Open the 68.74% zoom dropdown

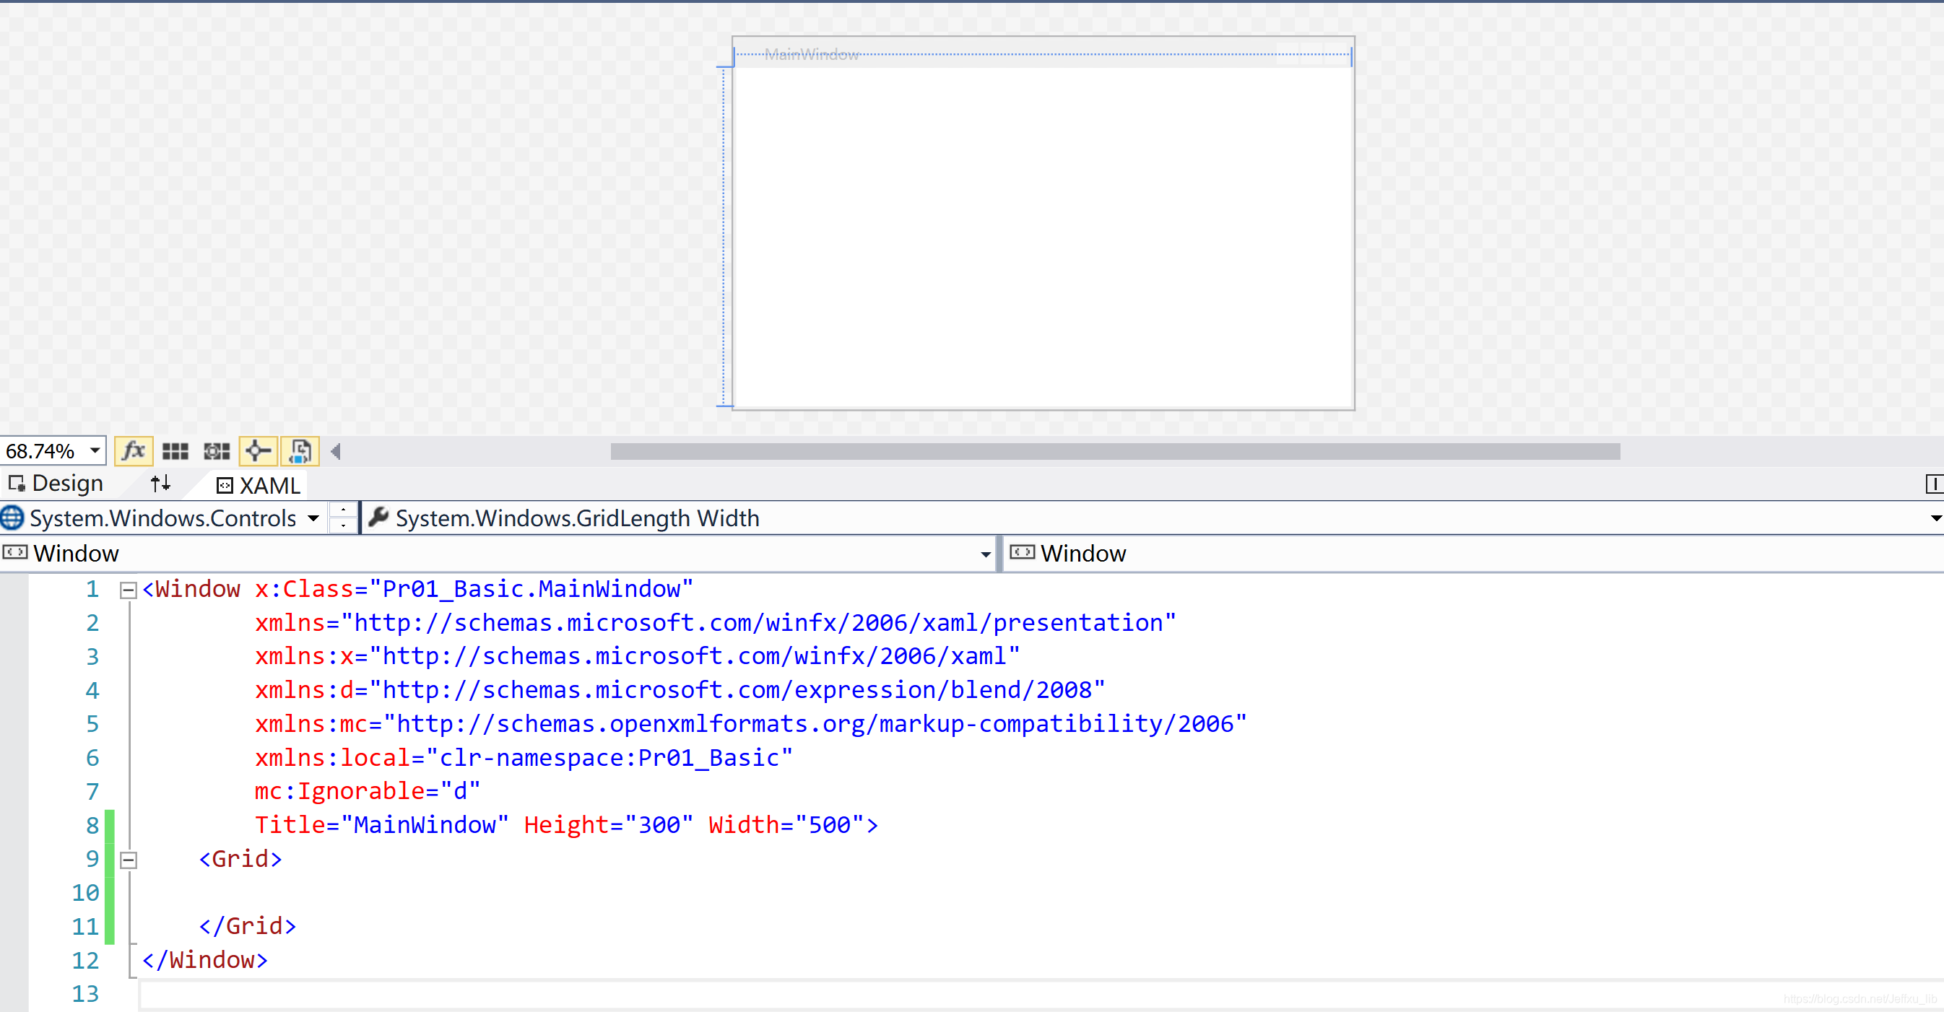point(95,451)
